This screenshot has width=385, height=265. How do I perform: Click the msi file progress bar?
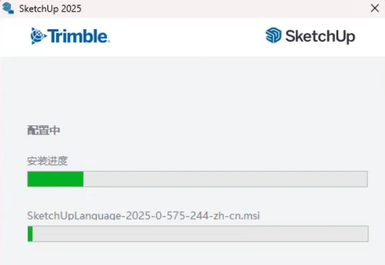click(198, 234)
